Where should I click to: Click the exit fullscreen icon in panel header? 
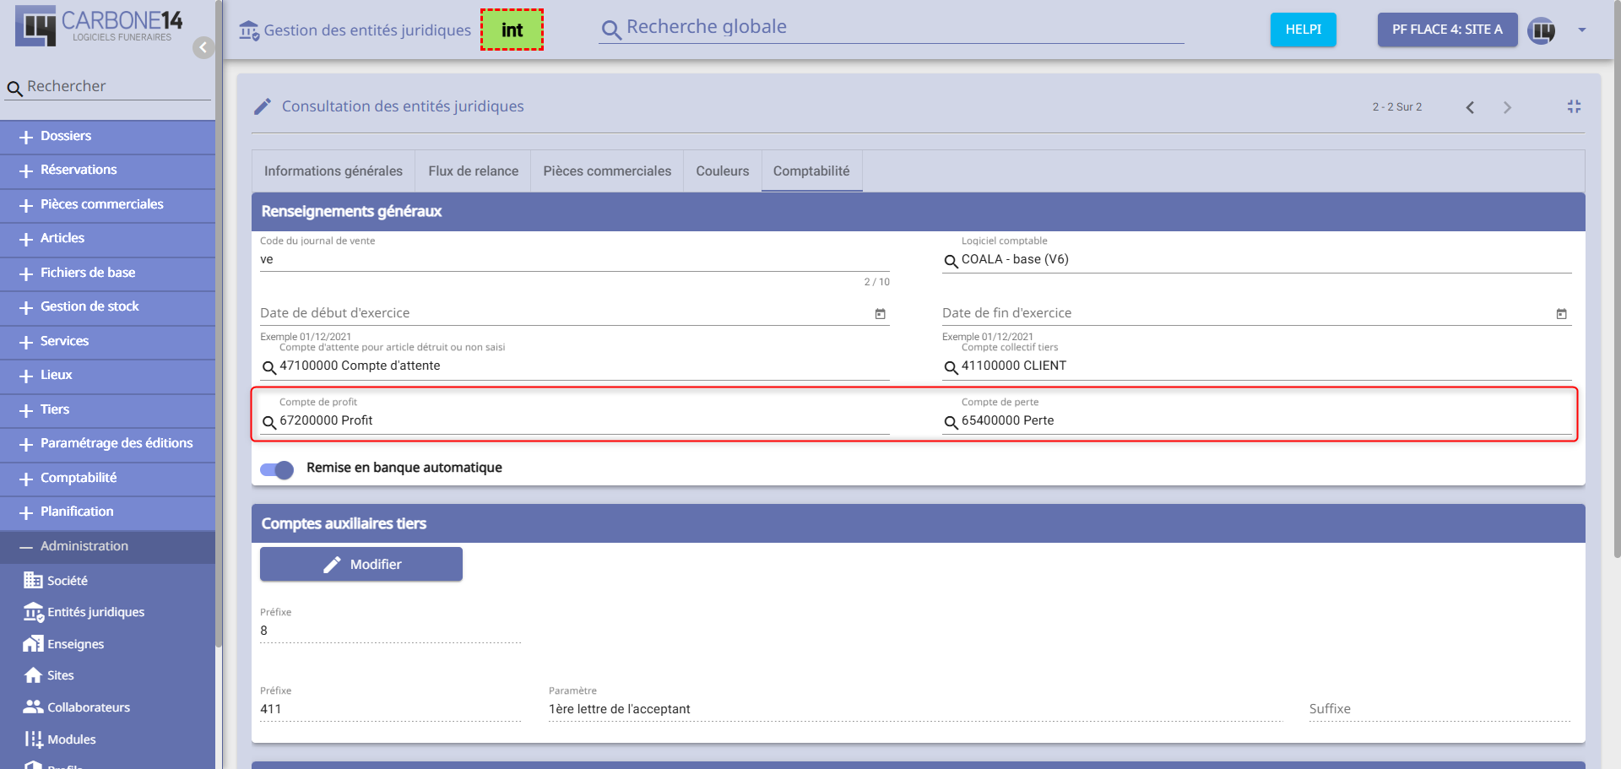[x=1574, y=106]
